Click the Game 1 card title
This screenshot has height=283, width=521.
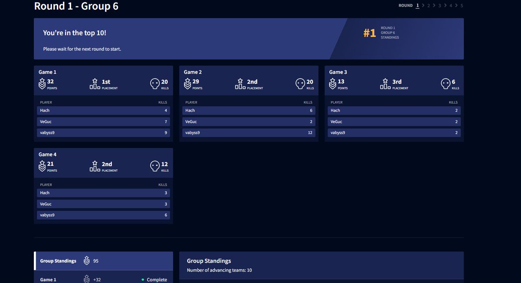pos(47,72)
